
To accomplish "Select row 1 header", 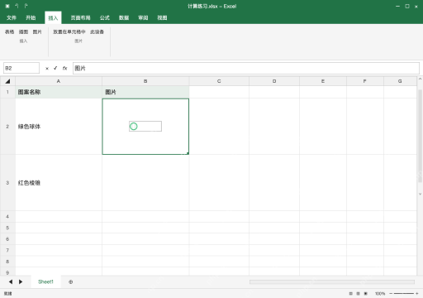I will [x=7, y=92].
